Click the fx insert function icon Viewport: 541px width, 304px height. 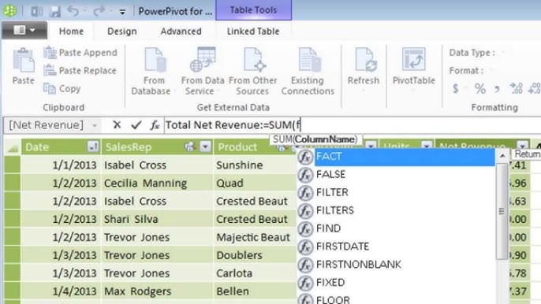pos(155,125)
